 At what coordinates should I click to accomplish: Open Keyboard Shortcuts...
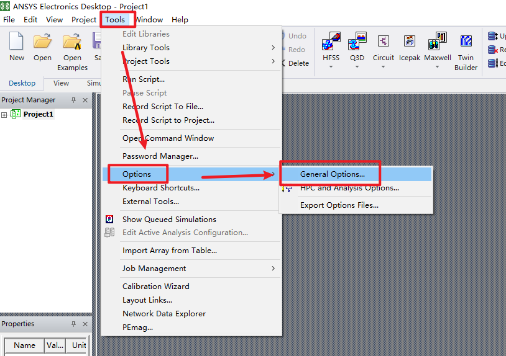click(x=161, y=188)
